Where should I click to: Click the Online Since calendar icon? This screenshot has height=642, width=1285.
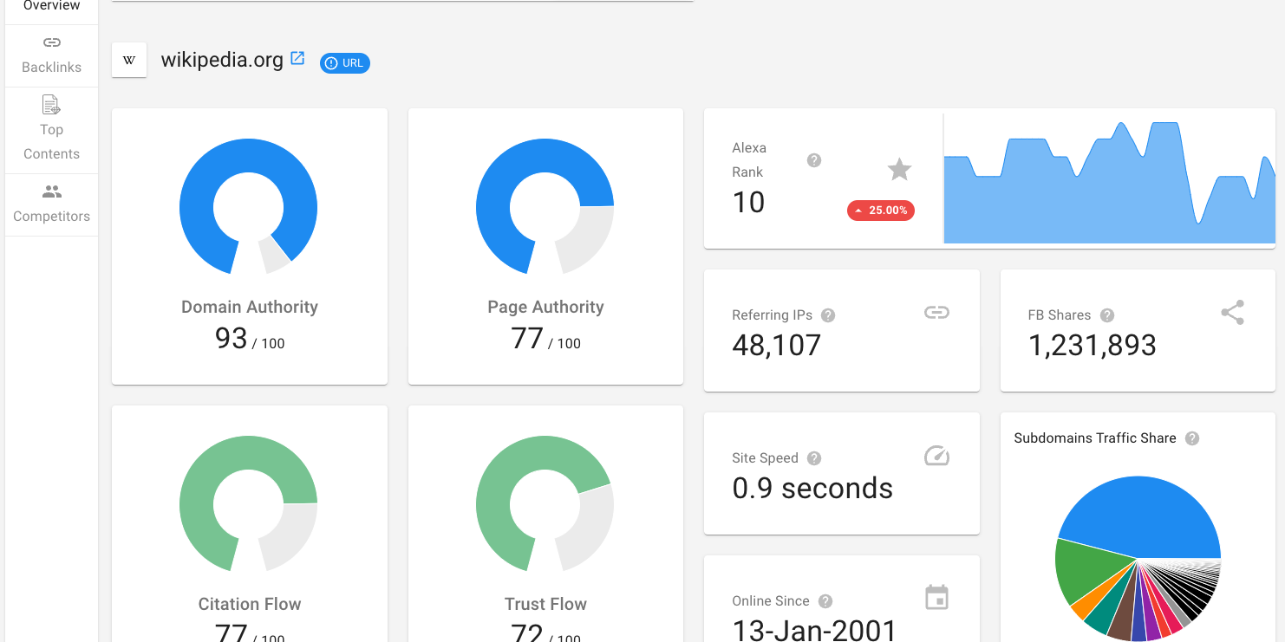[936, 598]
